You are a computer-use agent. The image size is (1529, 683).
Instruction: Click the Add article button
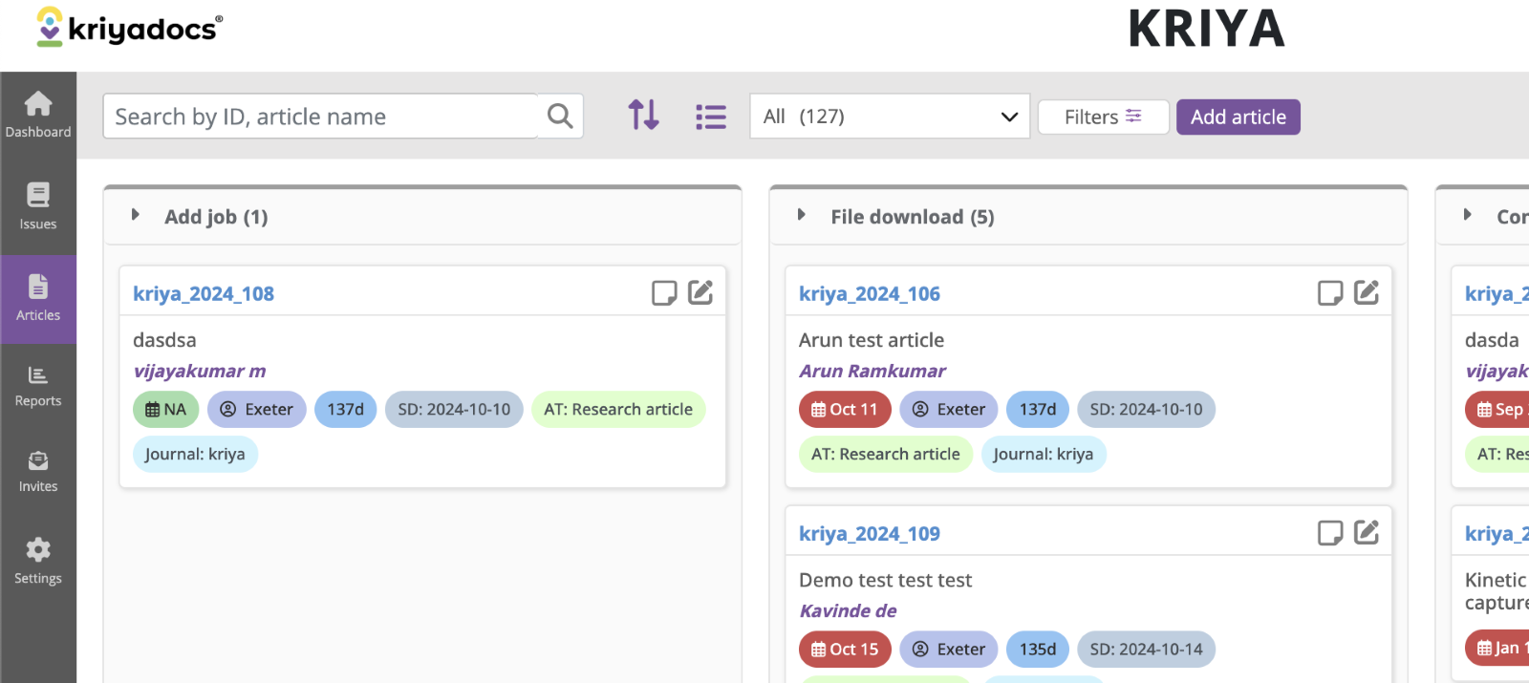pos(1238,117)
